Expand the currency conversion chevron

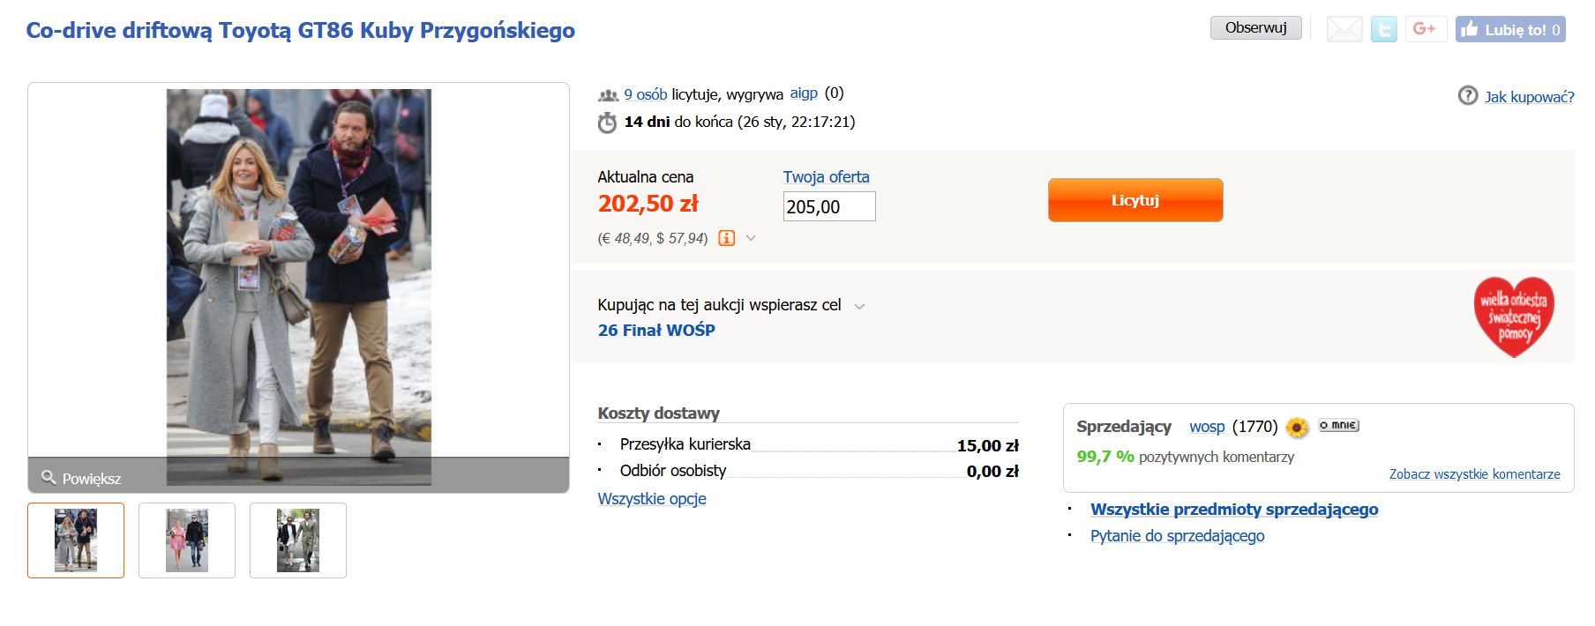pyautogui.click(x=751, y=238)
